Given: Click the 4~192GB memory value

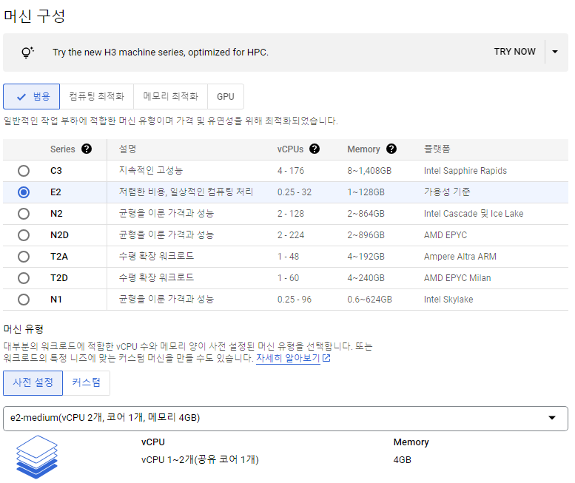Looking at the screenshot, I should pos(366,257).
